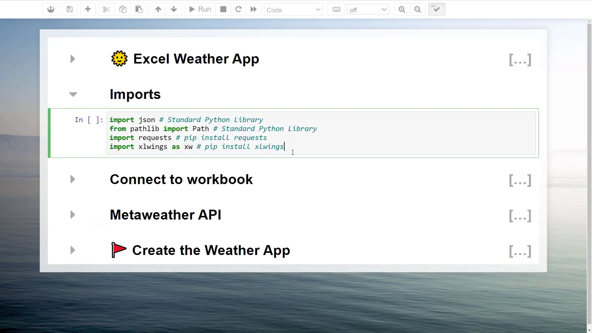Expand the Metaweather API heading
Viewport: 592px width, 333px height.
[73, 215]
